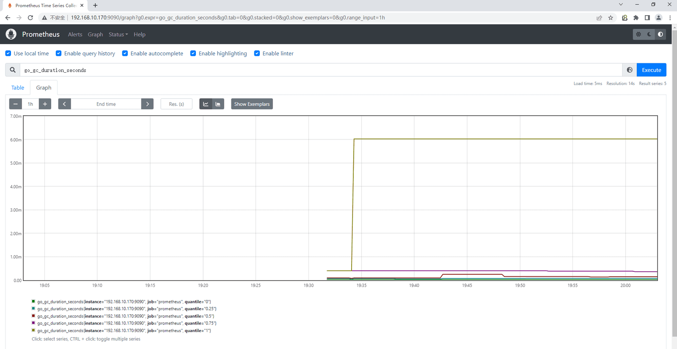This screenshot has height=349, width=677.
Task: Select the Graph tab in query panel
Action: coord(44,87)
